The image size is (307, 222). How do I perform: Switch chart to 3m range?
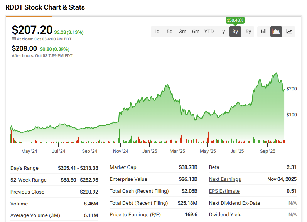point(183,32)
